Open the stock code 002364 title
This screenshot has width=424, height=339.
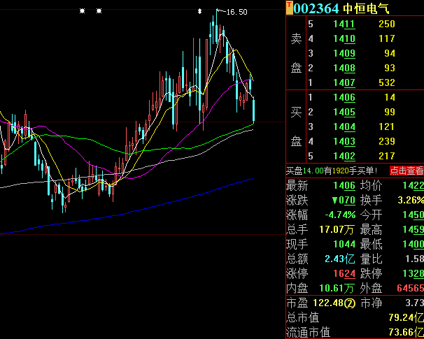tap(316, 8)
